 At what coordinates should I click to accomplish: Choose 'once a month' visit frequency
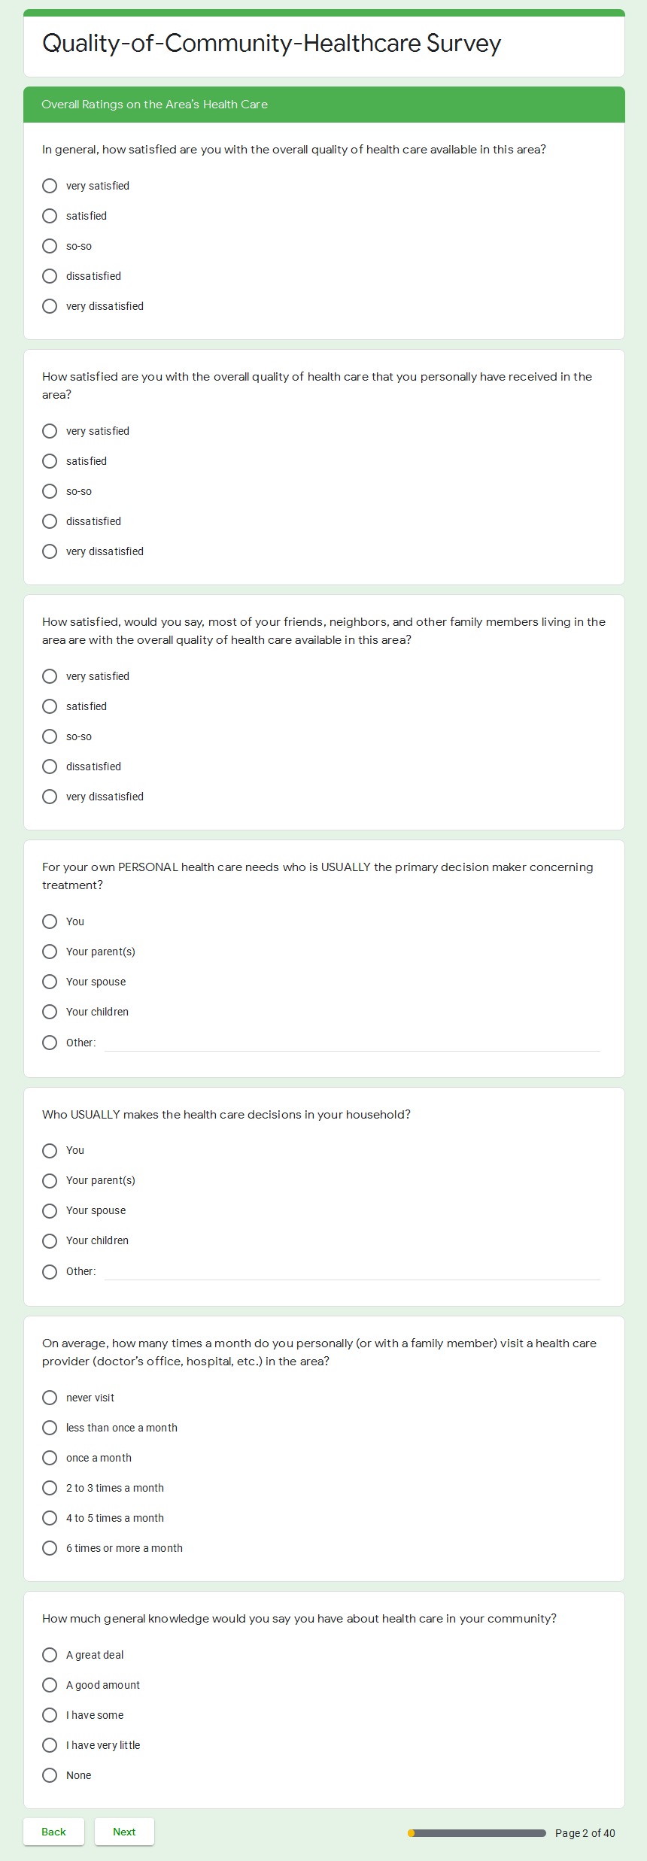point(50,1458)
